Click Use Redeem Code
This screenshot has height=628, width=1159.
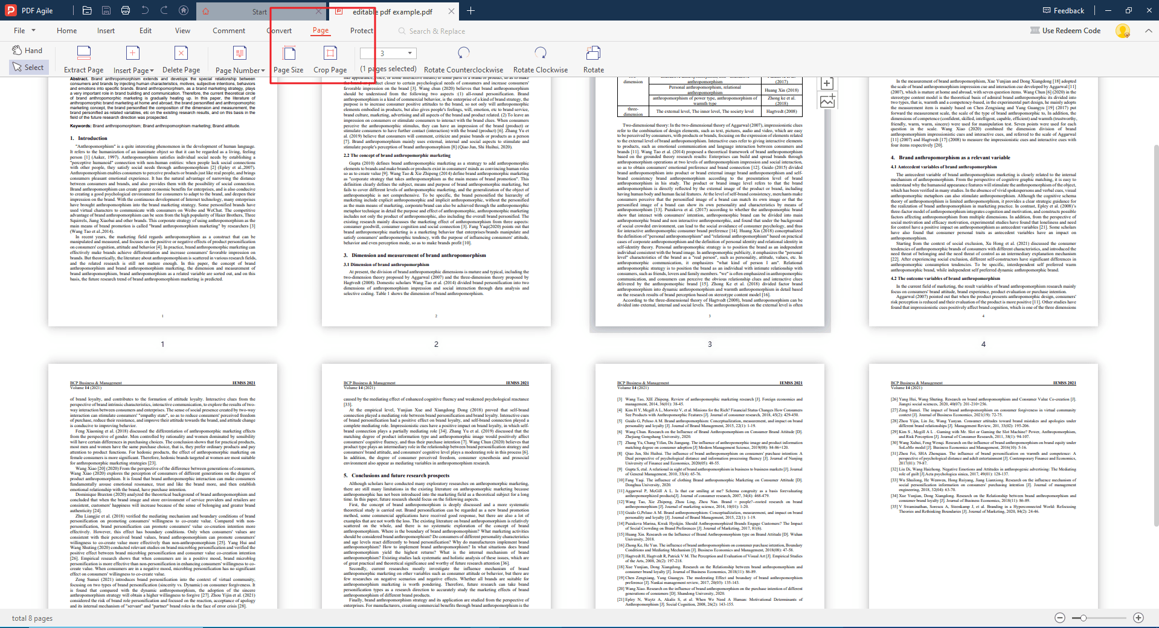tap(1071, 31)
